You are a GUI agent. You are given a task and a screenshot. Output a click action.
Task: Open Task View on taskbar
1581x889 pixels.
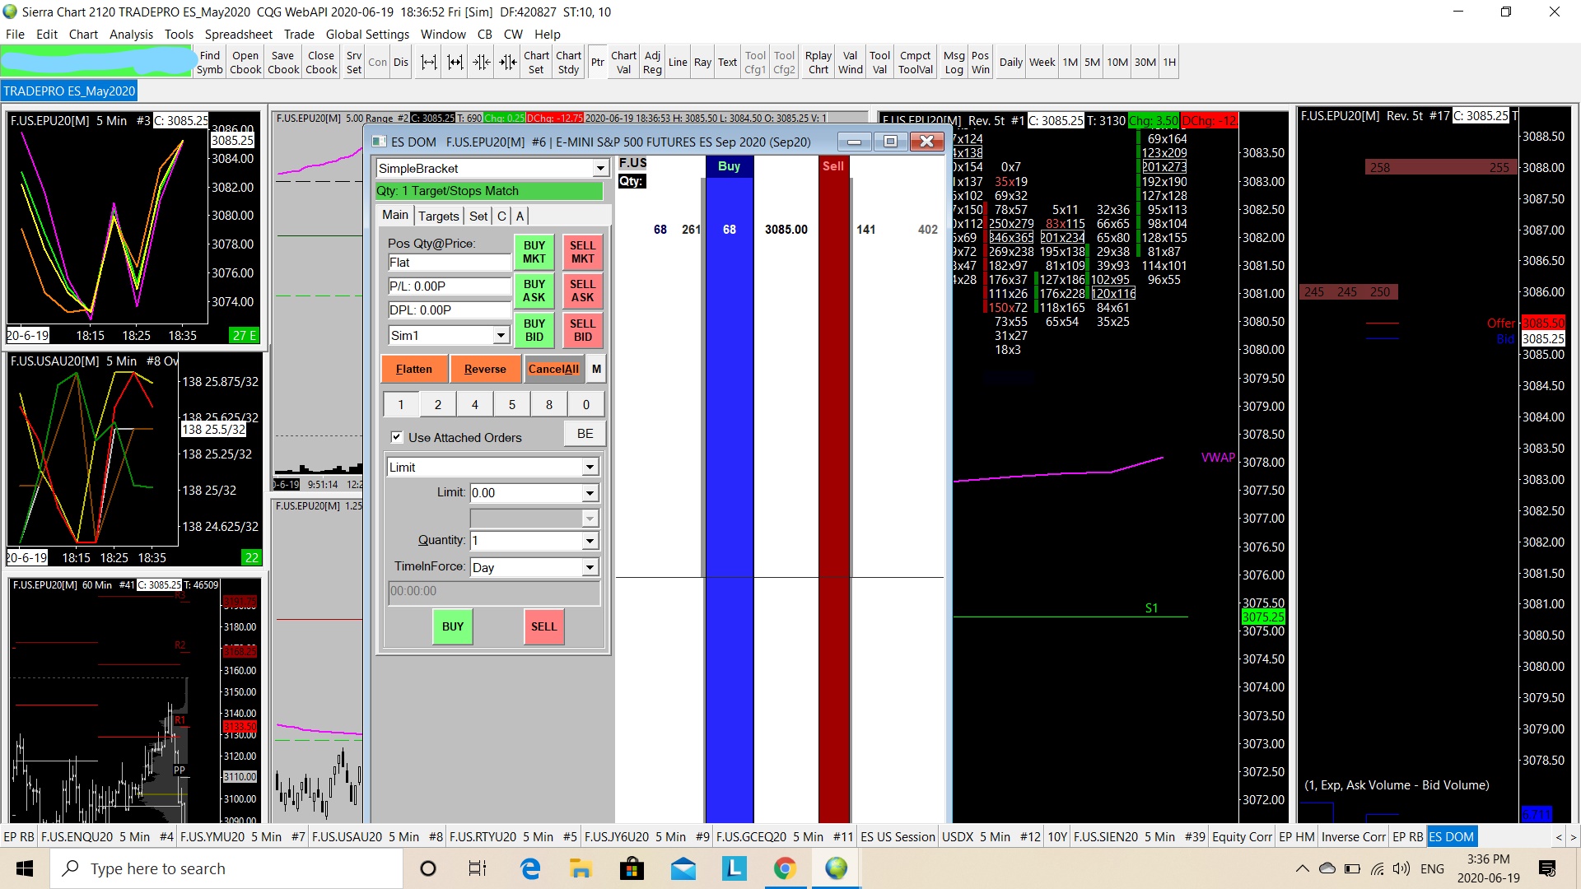tap(478, 868)
